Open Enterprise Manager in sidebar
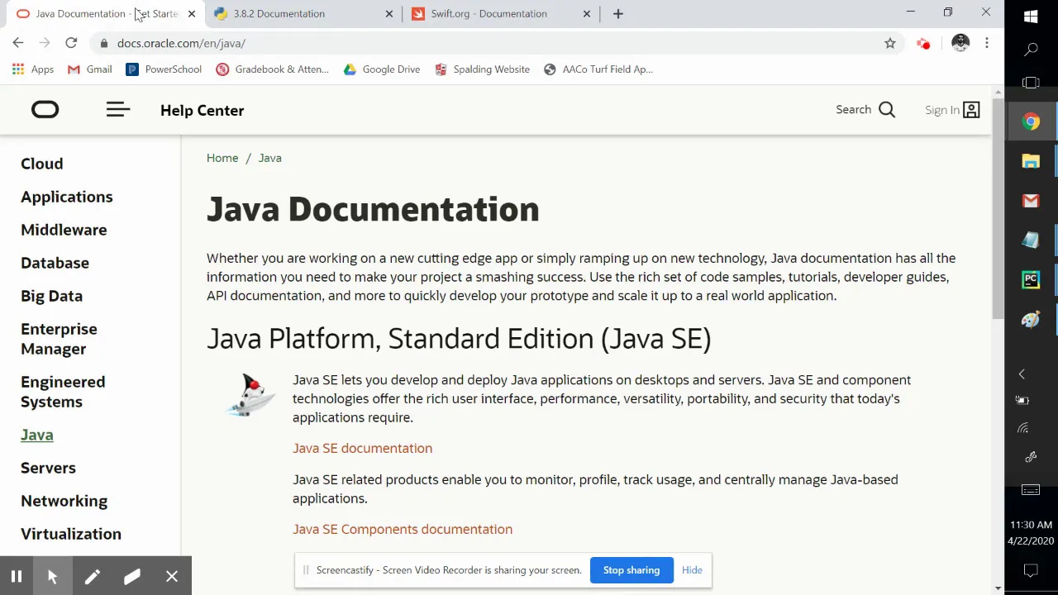This screenshot has width=1058, height=595. 59,339
